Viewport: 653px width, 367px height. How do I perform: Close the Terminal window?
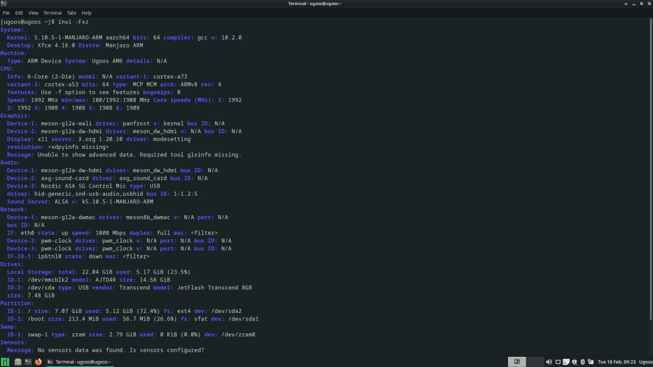649,4
